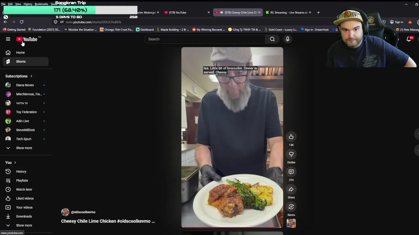Open the Sign in - DreamHost bookmark
Screen dimensions: 419x235
(x=314, y=30)
